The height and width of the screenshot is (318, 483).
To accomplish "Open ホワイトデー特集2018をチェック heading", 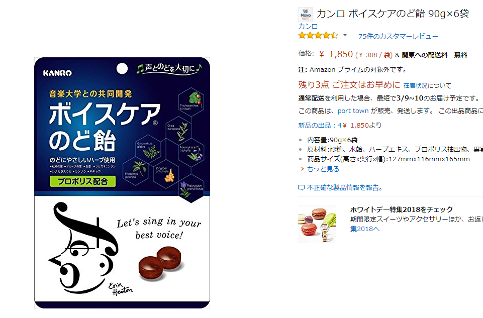I will point(402,209).
